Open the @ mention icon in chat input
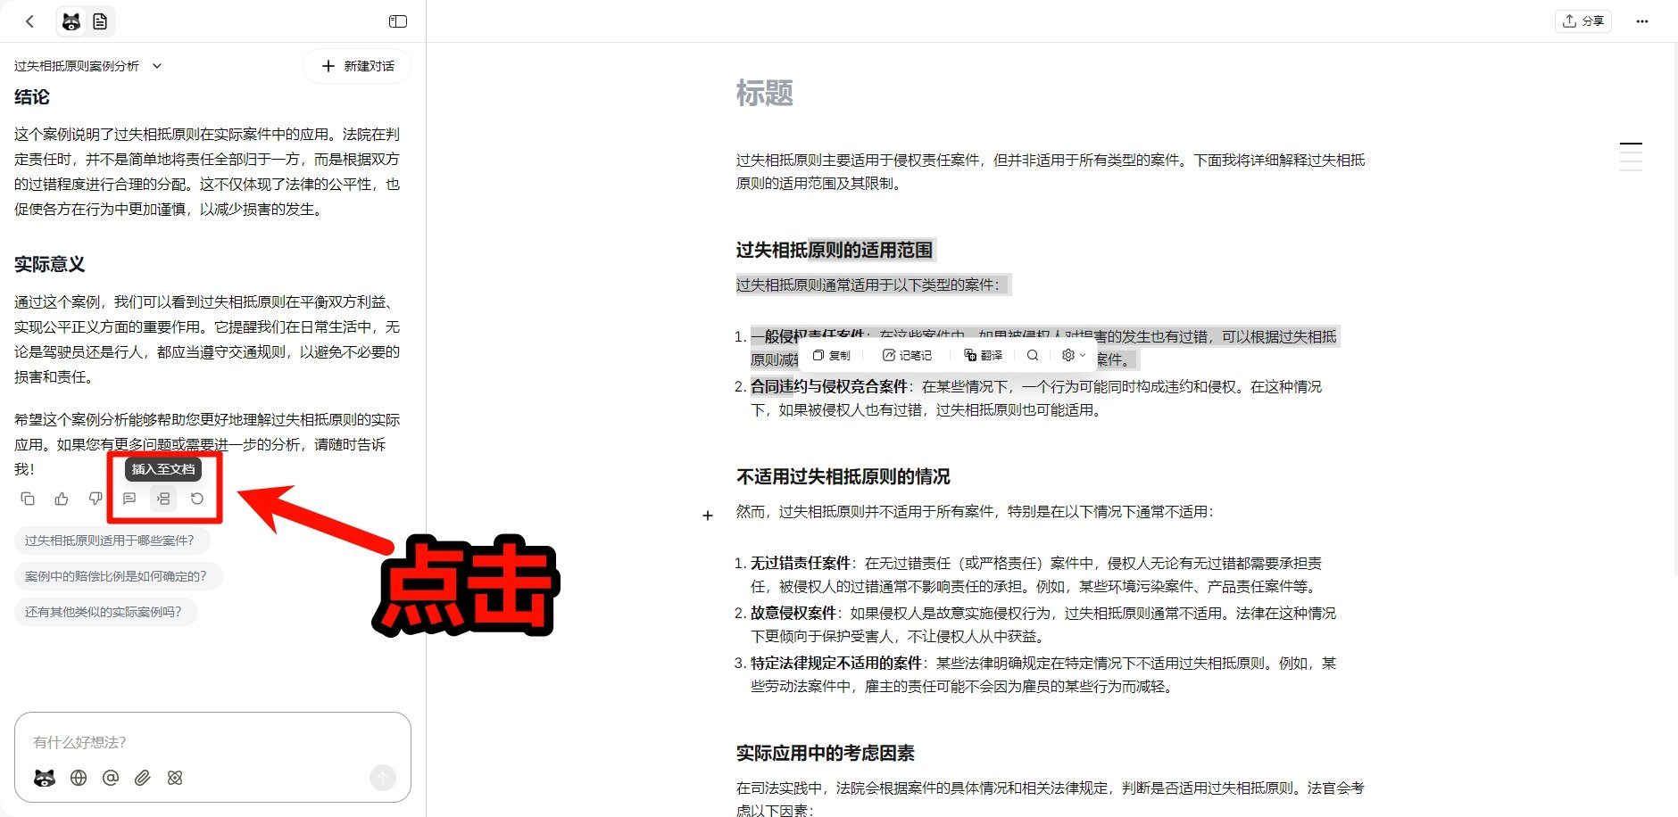 111,778
